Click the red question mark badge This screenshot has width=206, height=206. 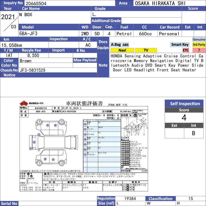pyautogui.click(x=199, y=50)
